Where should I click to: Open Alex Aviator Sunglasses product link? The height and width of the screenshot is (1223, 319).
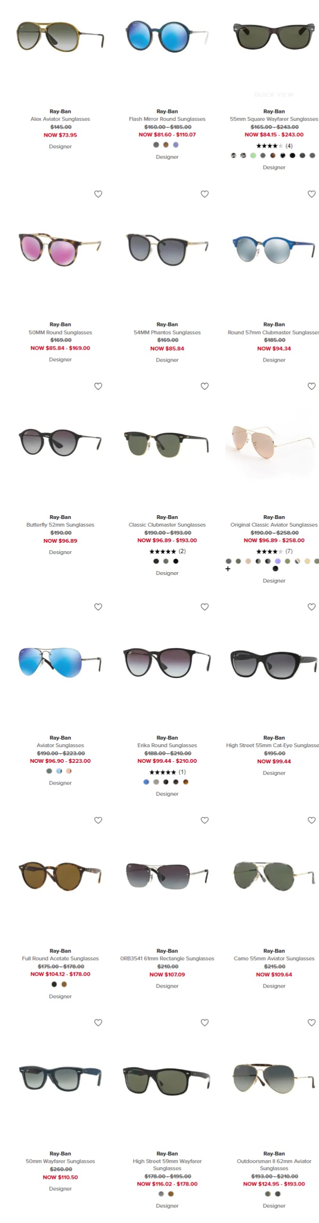60,119
